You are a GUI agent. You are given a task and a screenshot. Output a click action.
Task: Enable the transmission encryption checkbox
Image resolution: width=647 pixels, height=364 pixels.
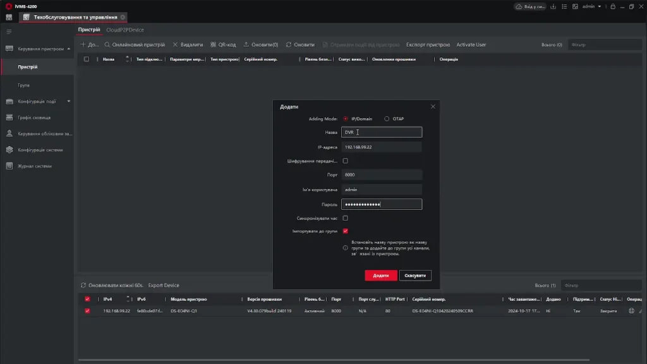coord(345,161)
